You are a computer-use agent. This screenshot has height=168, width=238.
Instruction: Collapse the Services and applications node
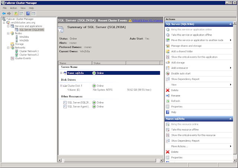pyautogui.click(x=8, y=26)
